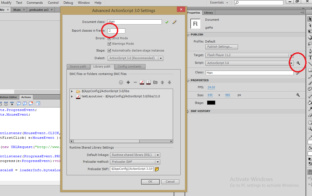This screenshot has height=196, width=312.
Task: Browse for Preloader SWC folder icon
Action: coord(157,169)
